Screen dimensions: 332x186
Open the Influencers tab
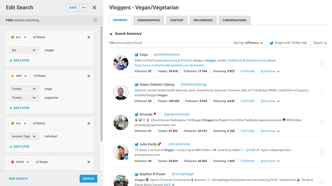pos(203,20)
